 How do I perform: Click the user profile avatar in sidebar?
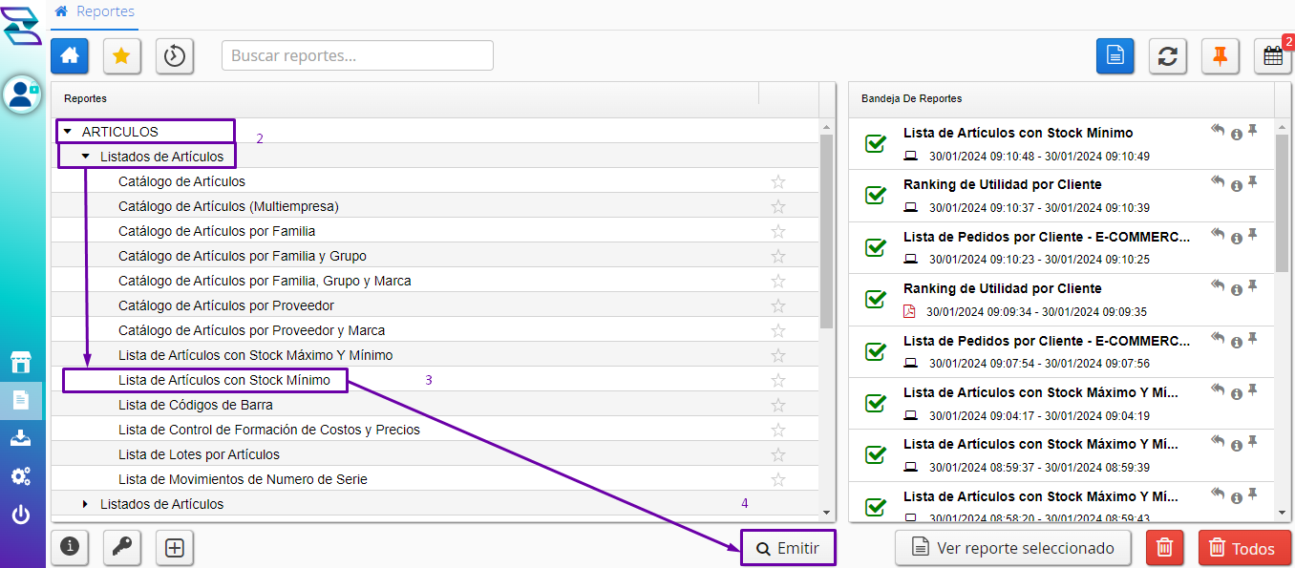[22, 94]
